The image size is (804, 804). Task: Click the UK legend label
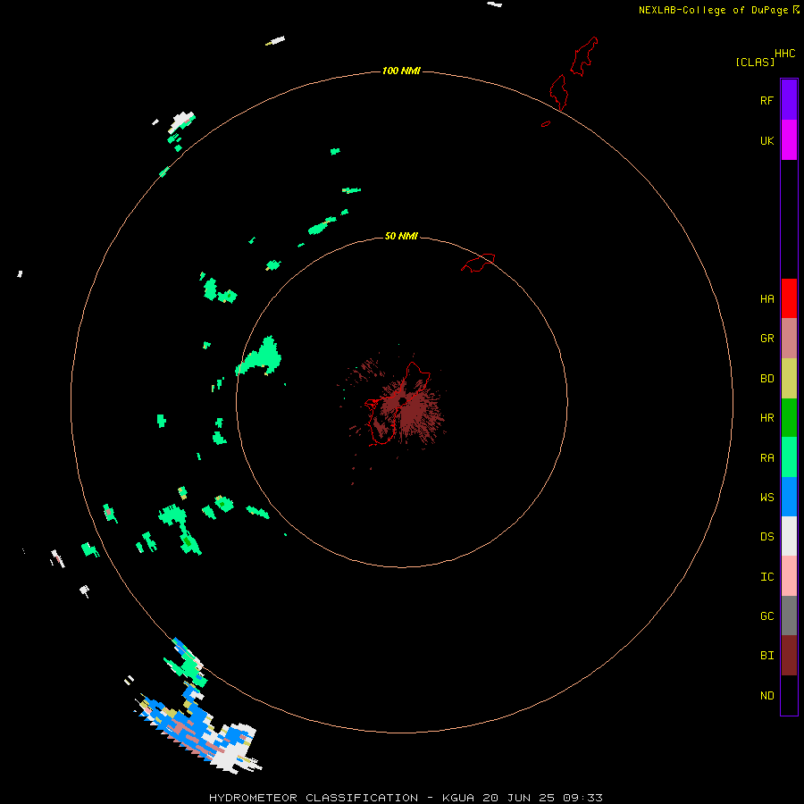[766, 141]
